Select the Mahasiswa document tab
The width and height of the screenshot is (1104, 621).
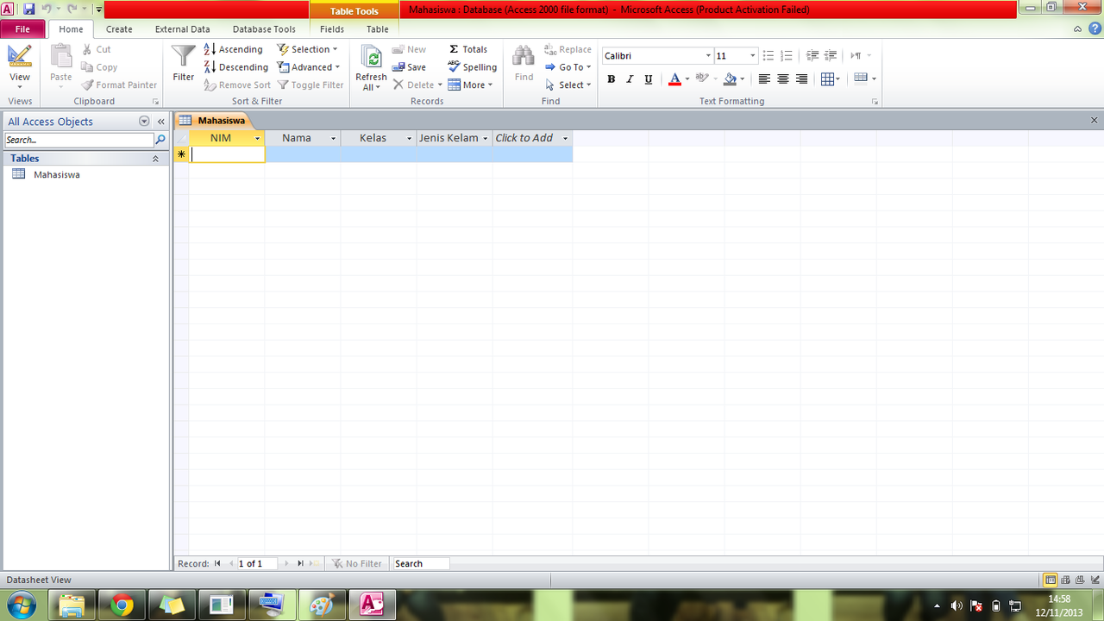coord(212,121)
